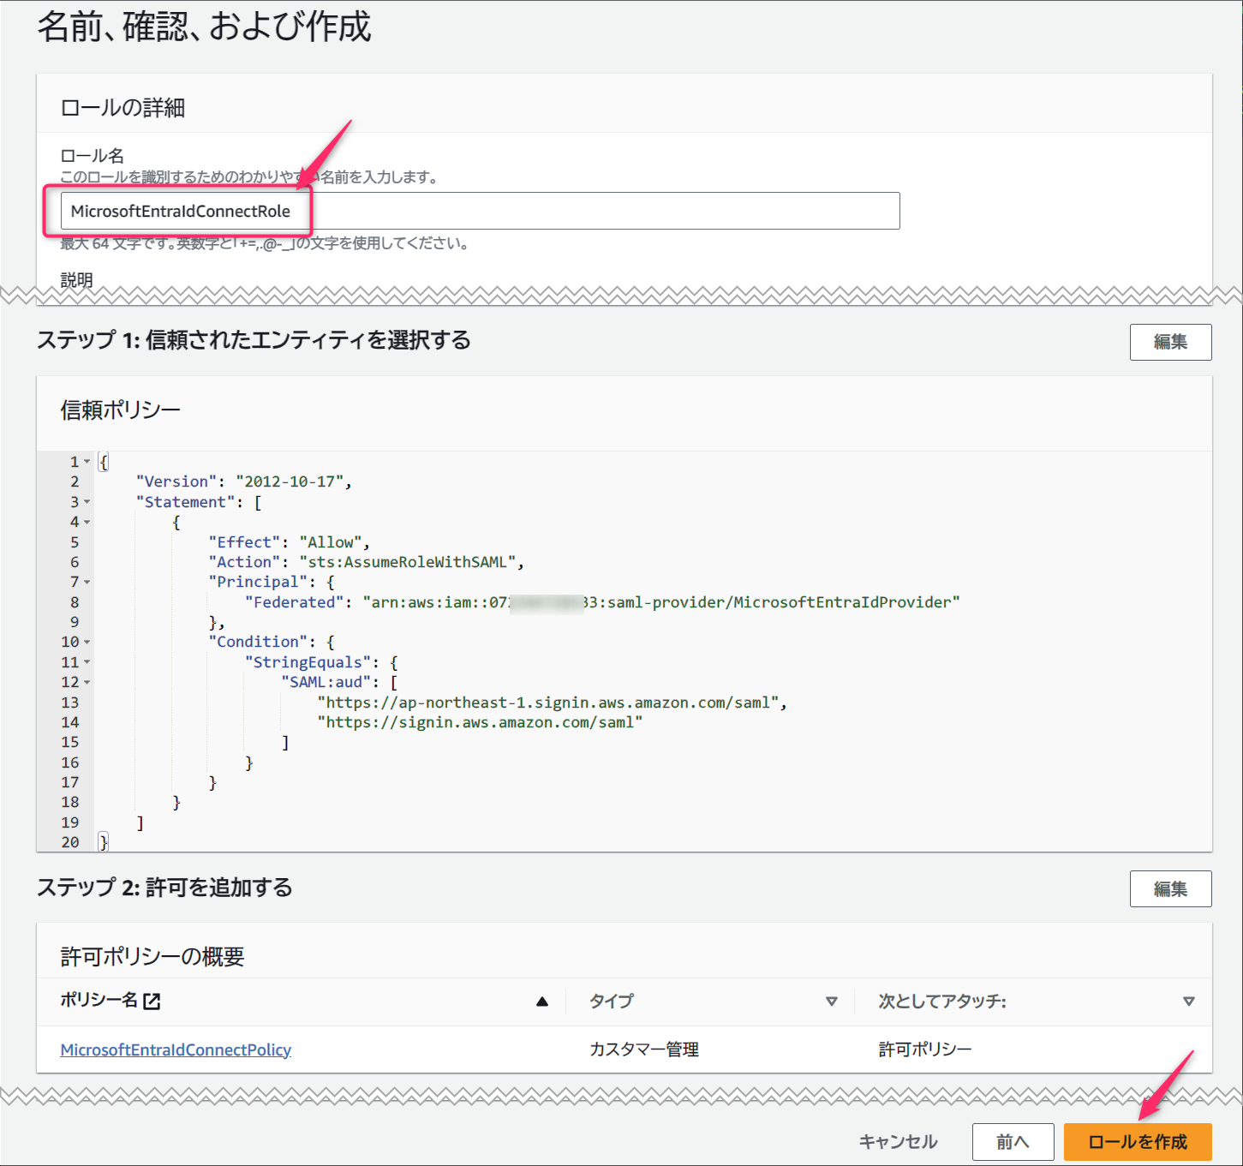
Task: Click the "SAML:aud" code line
Action: click(339, 682)
